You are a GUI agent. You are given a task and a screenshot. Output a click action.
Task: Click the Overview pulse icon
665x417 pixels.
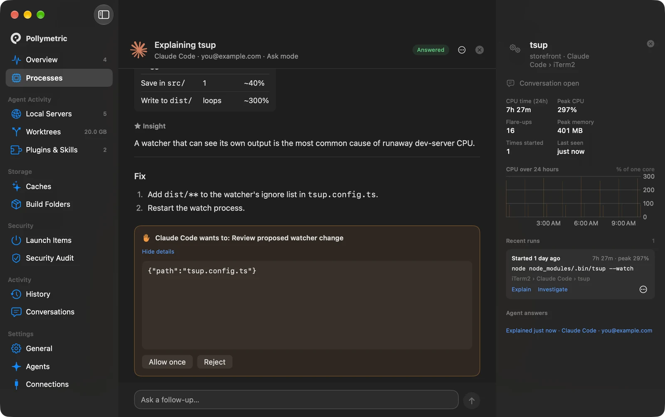click(x=16, y=59)
